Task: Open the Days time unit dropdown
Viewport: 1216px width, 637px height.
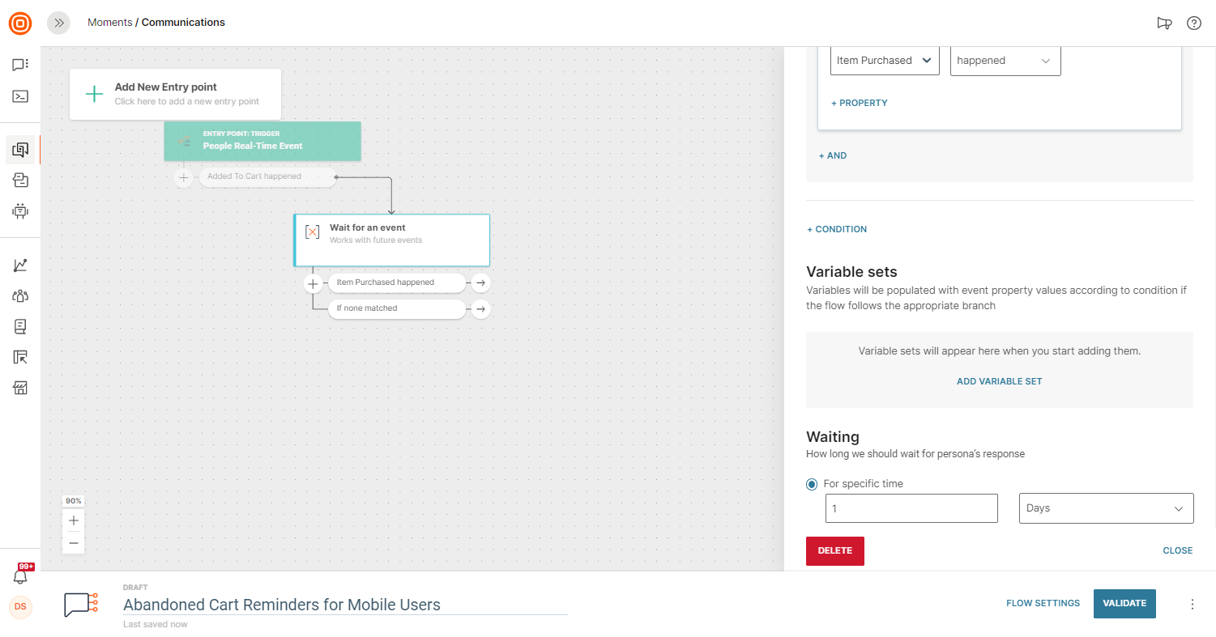Action: (1105, 508)
